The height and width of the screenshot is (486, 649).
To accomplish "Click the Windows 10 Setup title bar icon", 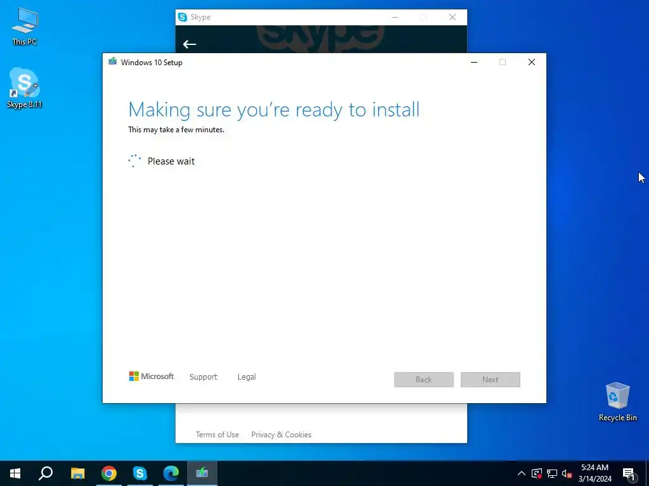I will pyautogui.click(x=113, y=62).
